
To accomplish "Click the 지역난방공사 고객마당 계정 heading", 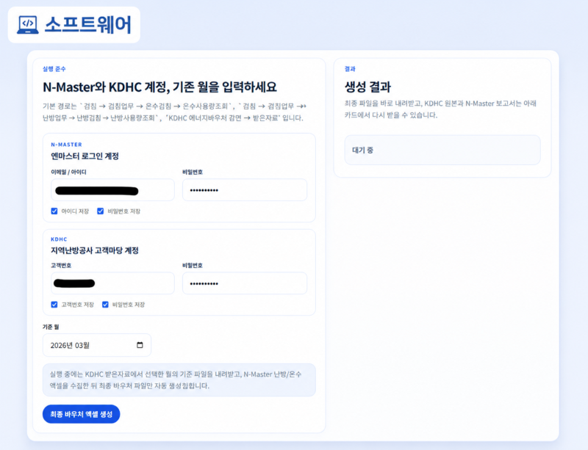I will pyautogui.click(x=95, y=250).
